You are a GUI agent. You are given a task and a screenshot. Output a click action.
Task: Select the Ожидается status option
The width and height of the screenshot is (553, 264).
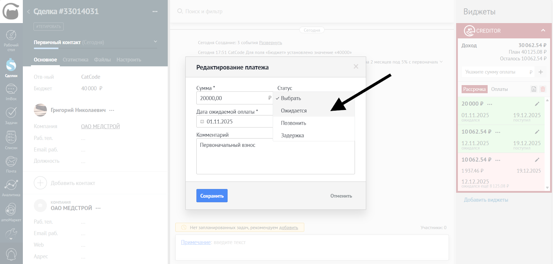tap(294, 111)
